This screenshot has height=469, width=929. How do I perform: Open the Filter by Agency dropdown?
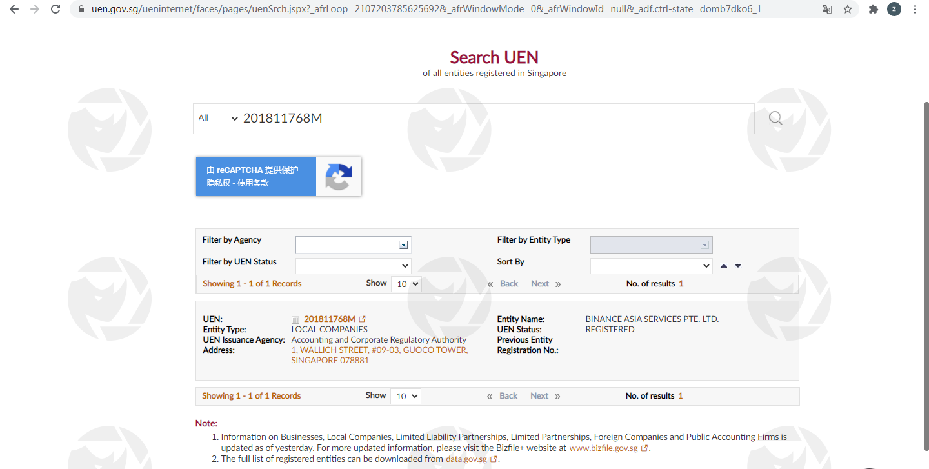tap(353, 245)
